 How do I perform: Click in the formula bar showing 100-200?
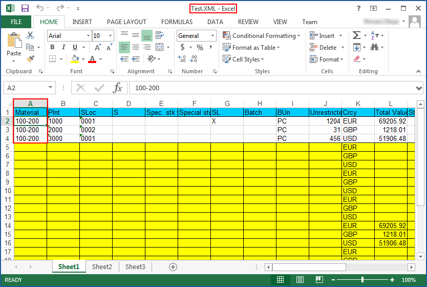[x=271, y=88]
